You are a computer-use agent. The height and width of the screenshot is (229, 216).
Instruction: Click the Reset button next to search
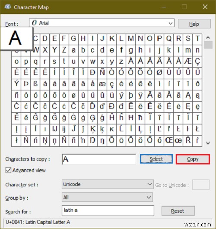coord(178,211)
